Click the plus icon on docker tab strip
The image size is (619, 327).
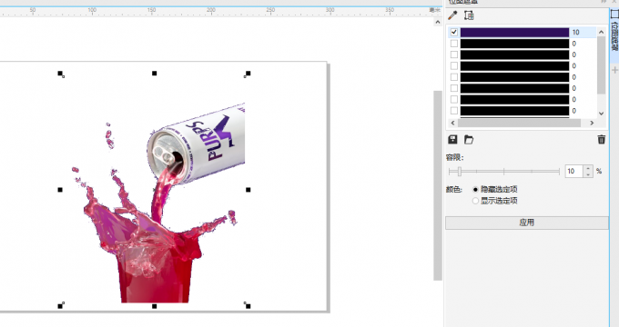614,70
